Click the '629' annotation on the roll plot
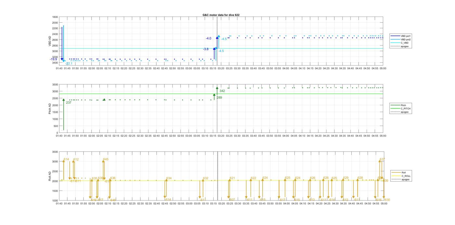 tap(346, 178)
